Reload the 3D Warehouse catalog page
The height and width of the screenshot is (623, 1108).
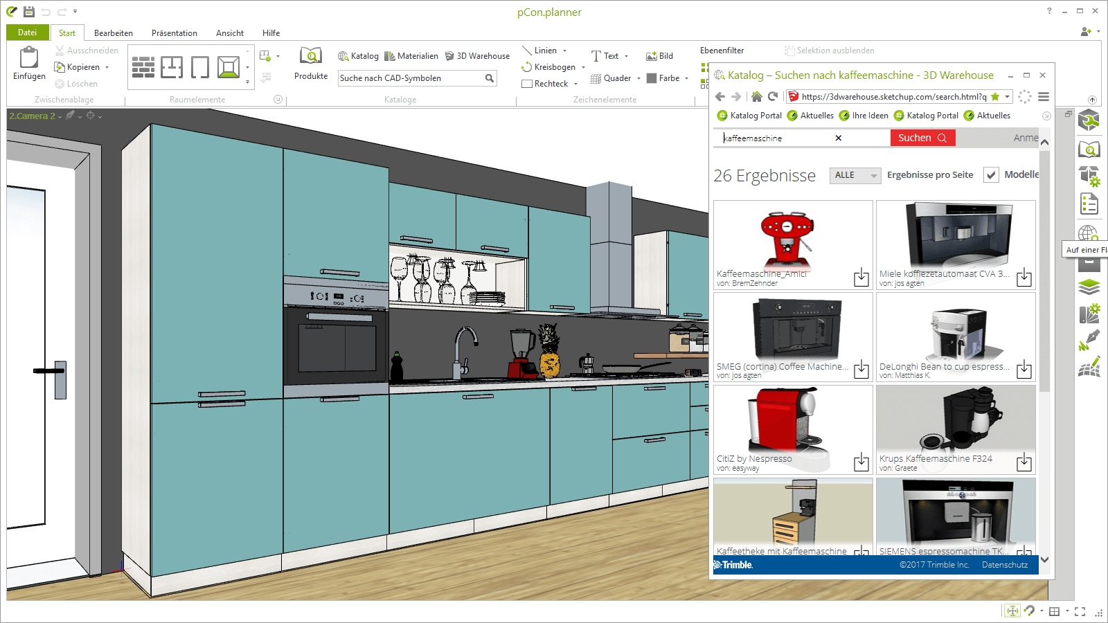click(773, 97)
